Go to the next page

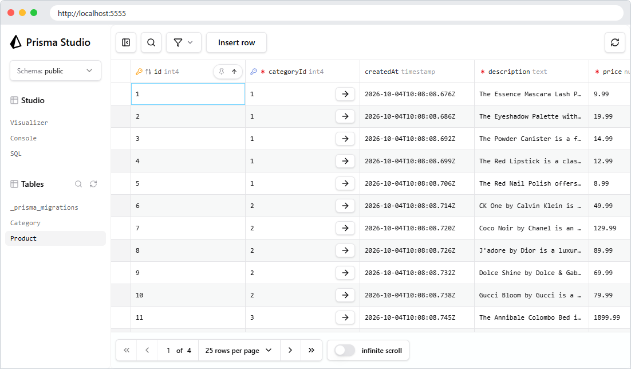[290, 351]
